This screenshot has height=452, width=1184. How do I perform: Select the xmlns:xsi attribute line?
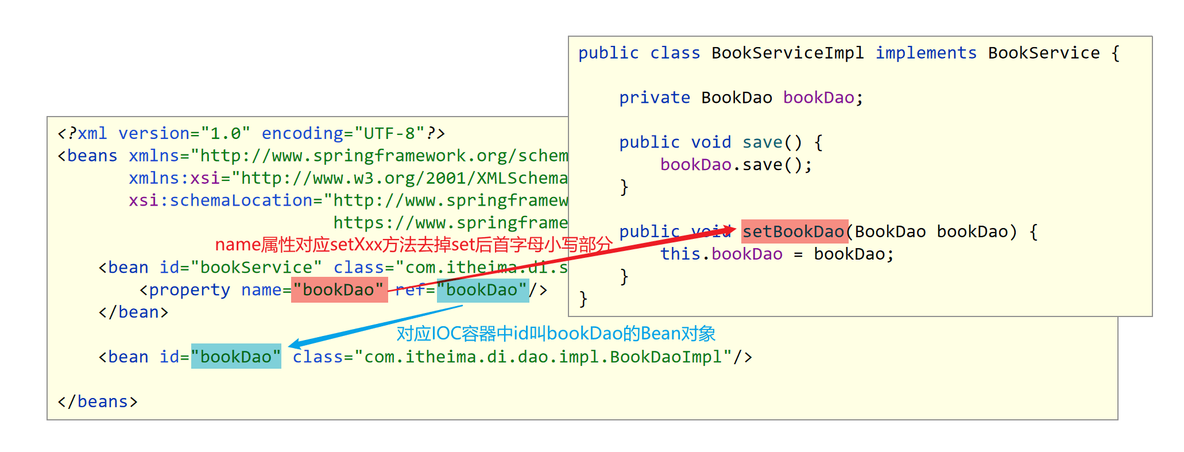pyautogui.click(x=348, y=178)
